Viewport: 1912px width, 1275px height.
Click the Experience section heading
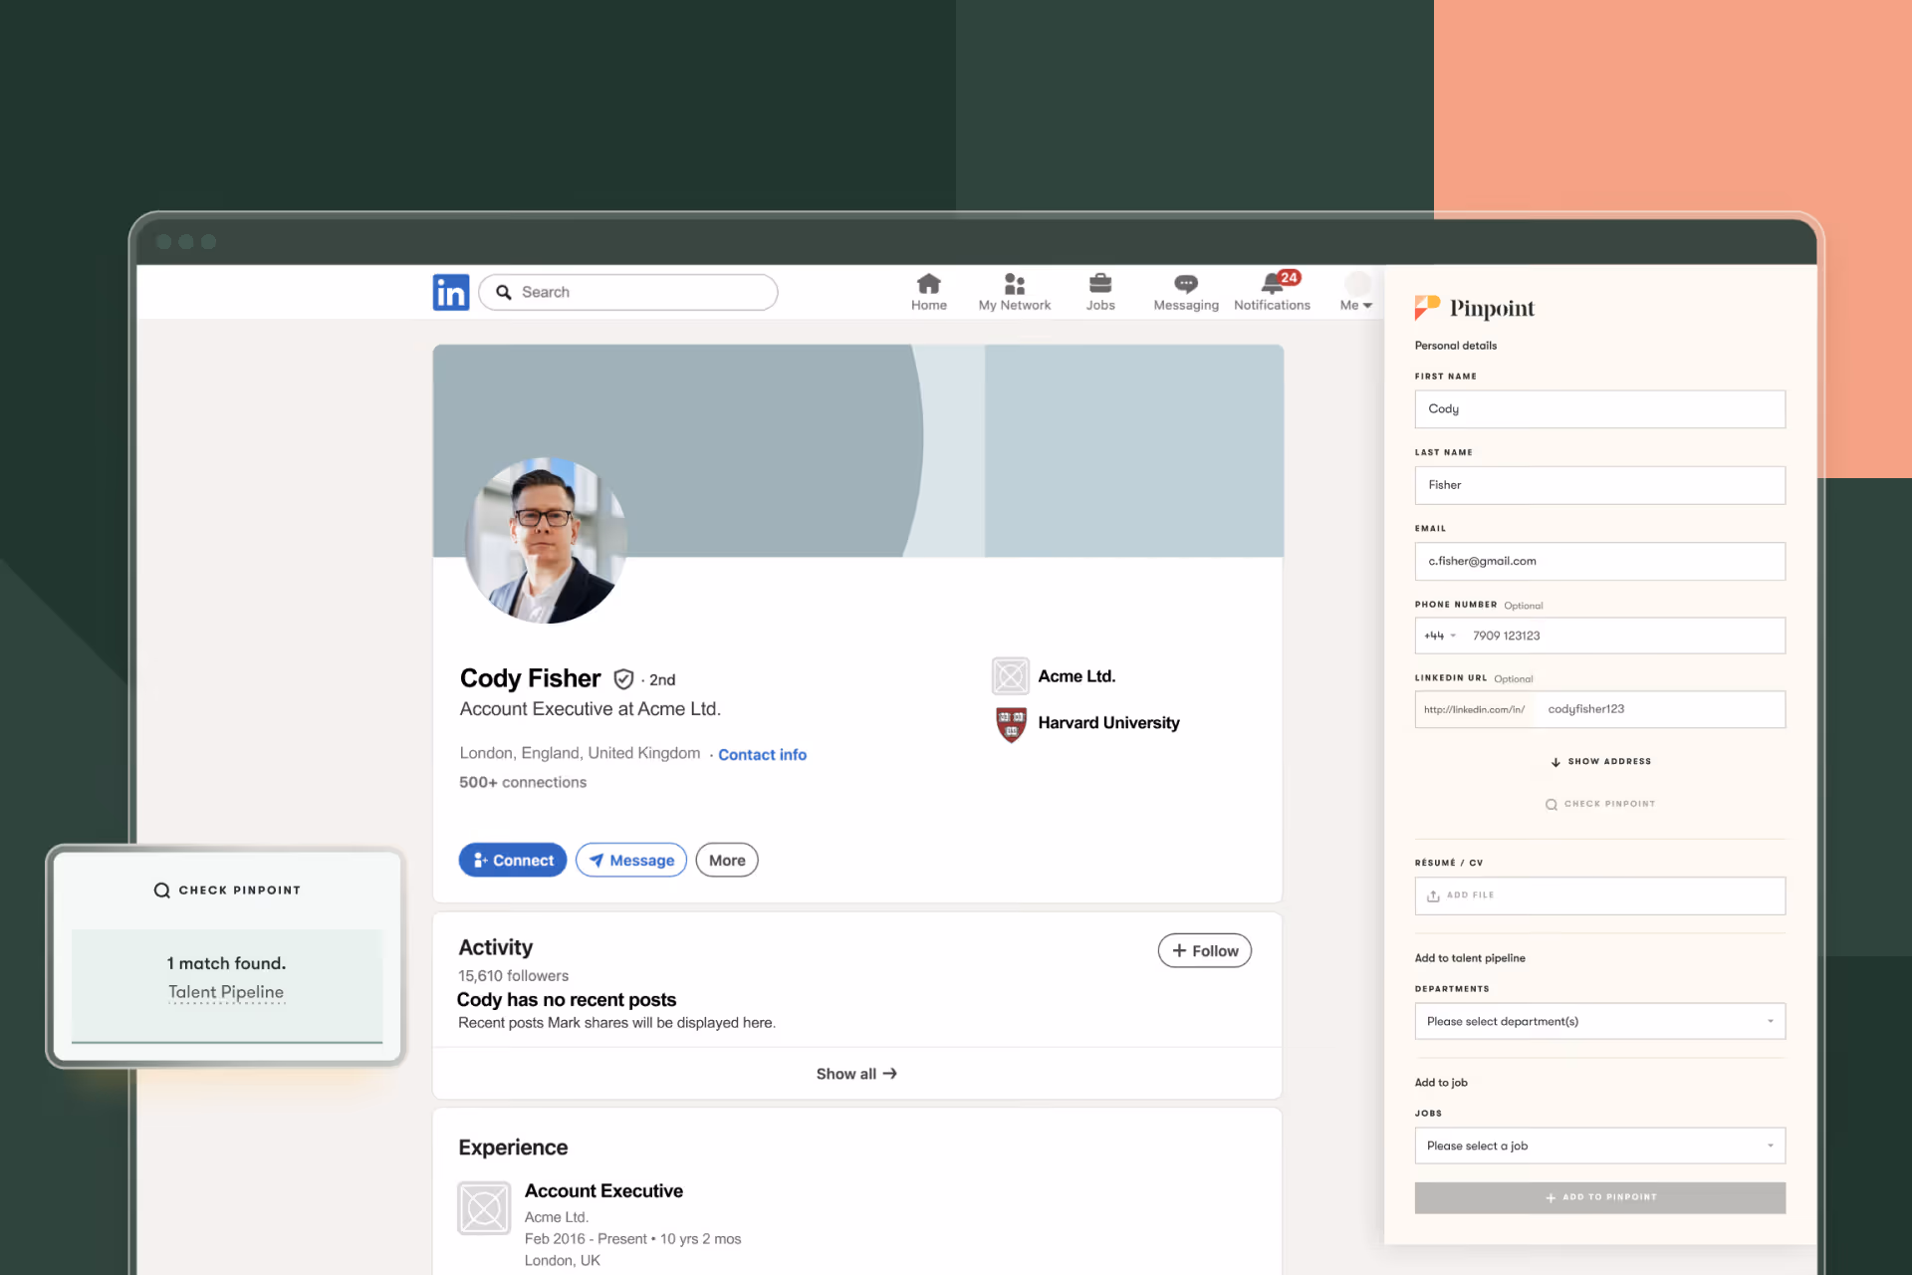[513, 1147]
